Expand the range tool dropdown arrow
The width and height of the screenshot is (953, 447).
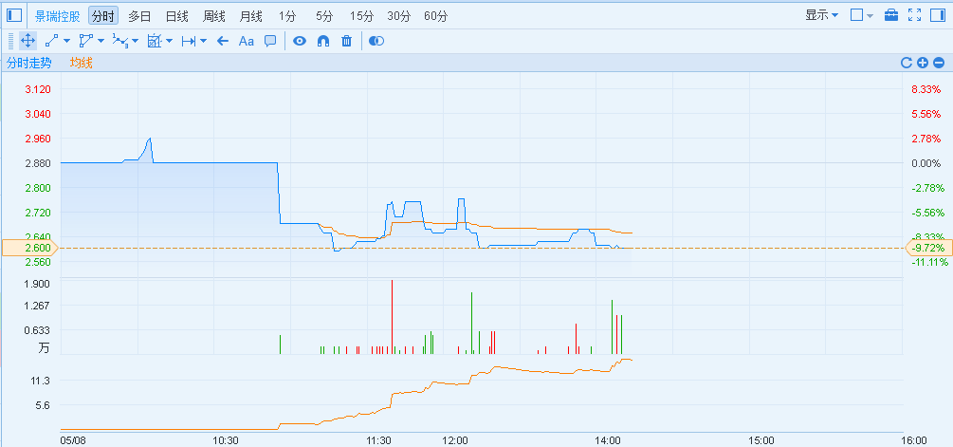(x=203, y=42)
